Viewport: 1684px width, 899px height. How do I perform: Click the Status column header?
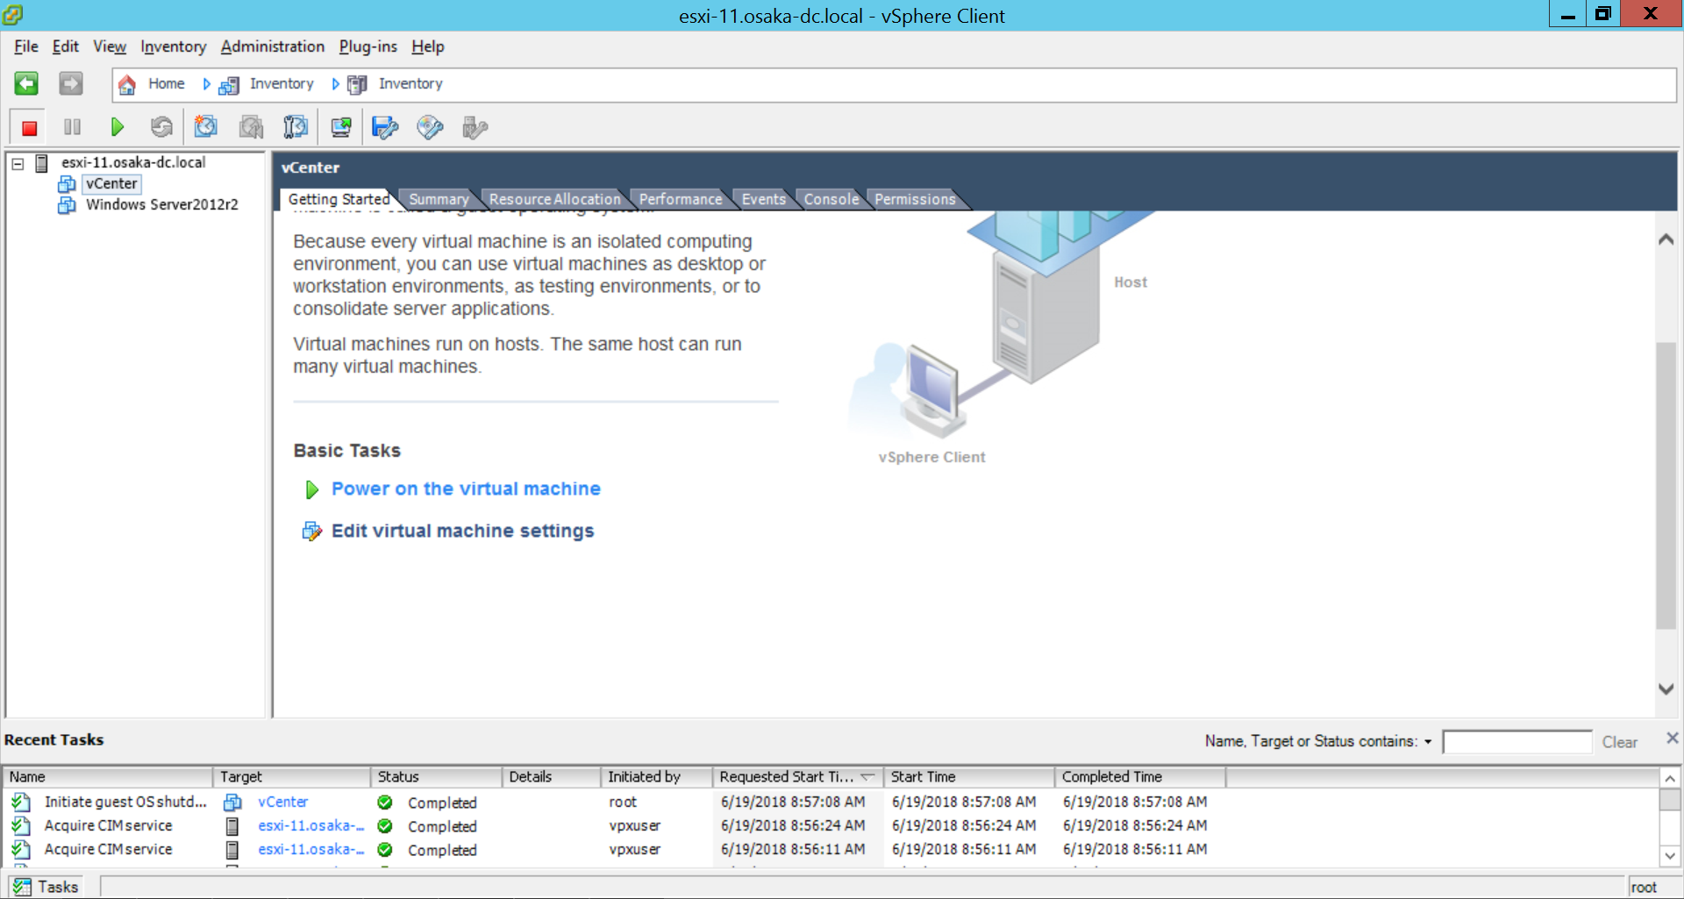pyautogui.click(x=437, y=777)
